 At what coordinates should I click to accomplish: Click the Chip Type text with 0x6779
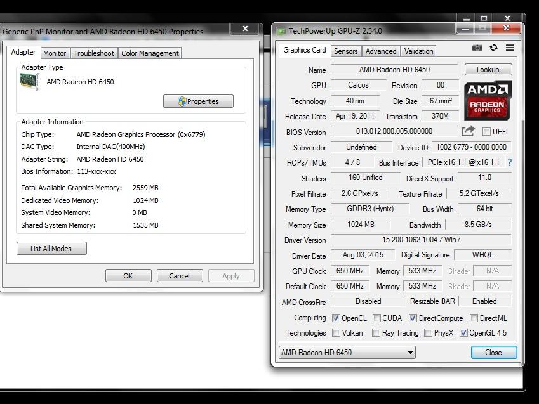[x=141, y=134]
